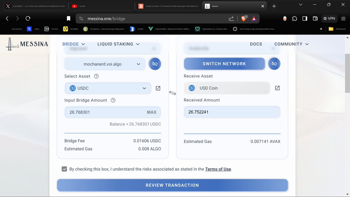Go forward to next page

pyautogui.click(x=17, y=18)
